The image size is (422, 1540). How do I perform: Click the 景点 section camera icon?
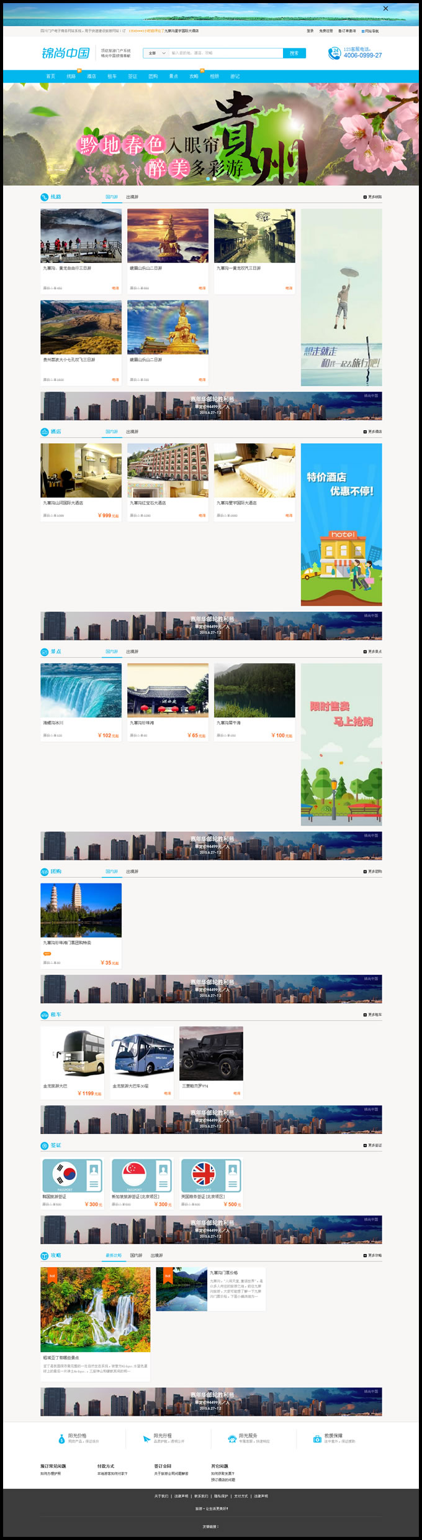point(44,652)
